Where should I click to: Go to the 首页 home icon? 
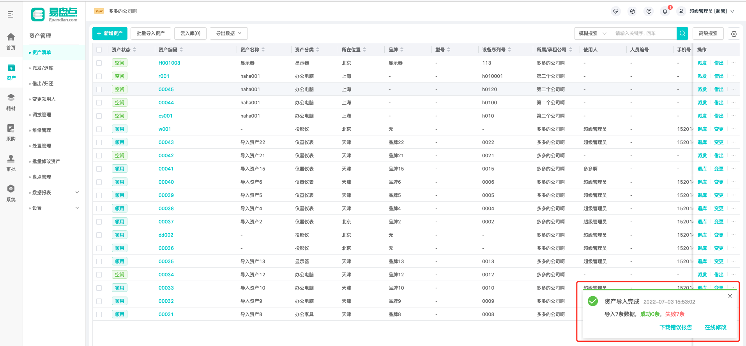click(x=11, y=37)
